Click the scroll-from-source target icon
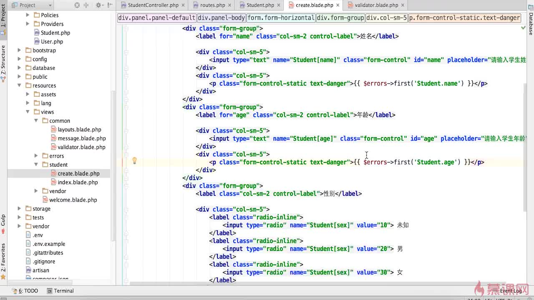The width and height of the screenshot is (534, 300). pos(77,5)
